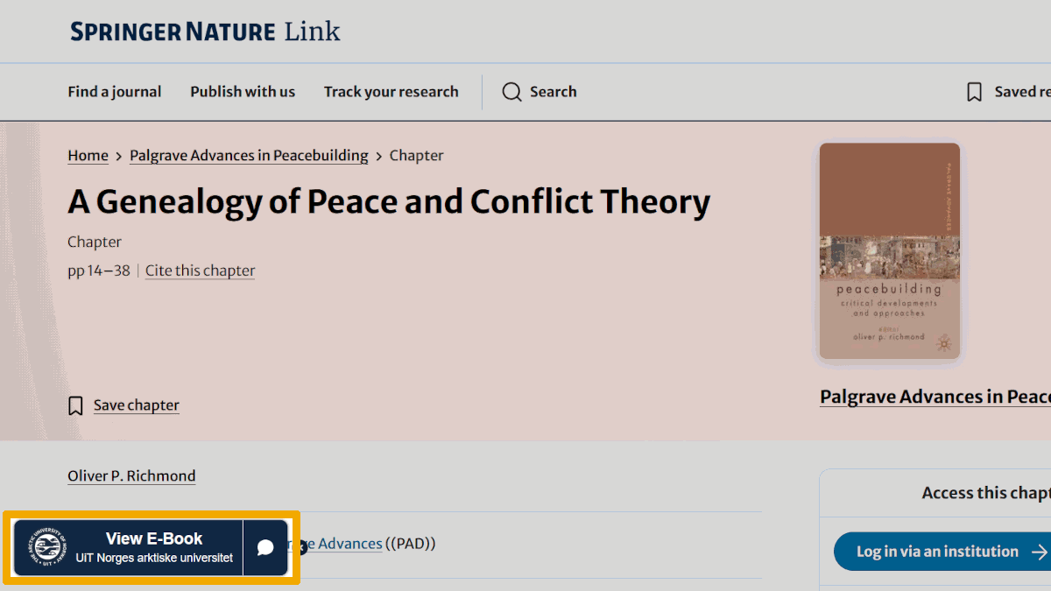The width and height of the screenshot is (1051, 591).
Task: Open the Publish with us menu item
Action: [243, 92]
